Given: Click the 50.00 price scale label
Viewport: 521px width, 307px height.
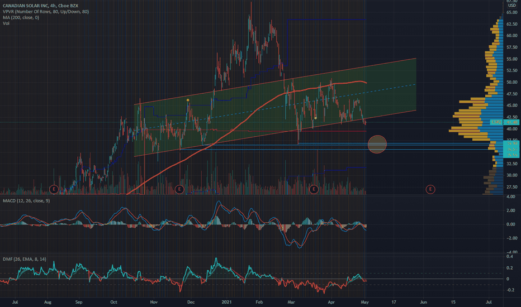Looking at the screenshot, I should coord(511,82).
